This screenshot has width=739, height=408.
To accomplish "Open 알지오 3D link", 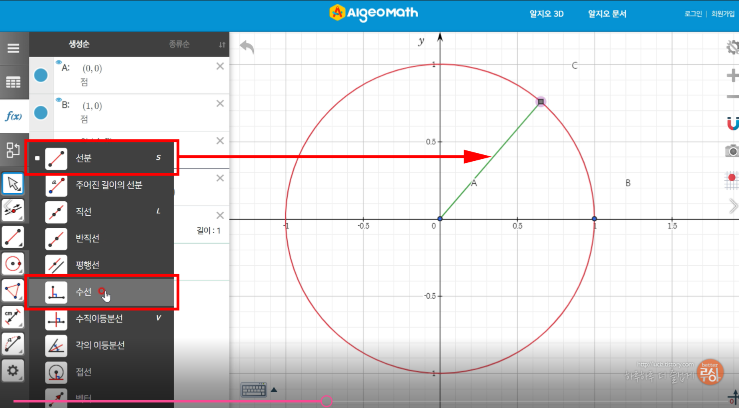I will pos(547,14).
